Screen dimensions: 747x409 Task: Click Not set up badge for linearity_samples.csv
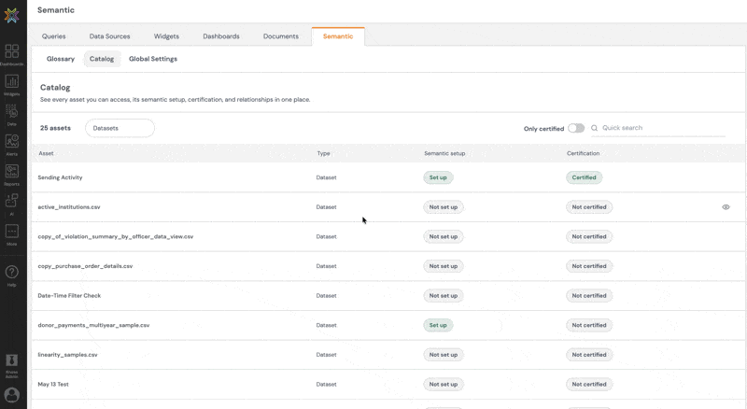[443, 355]
